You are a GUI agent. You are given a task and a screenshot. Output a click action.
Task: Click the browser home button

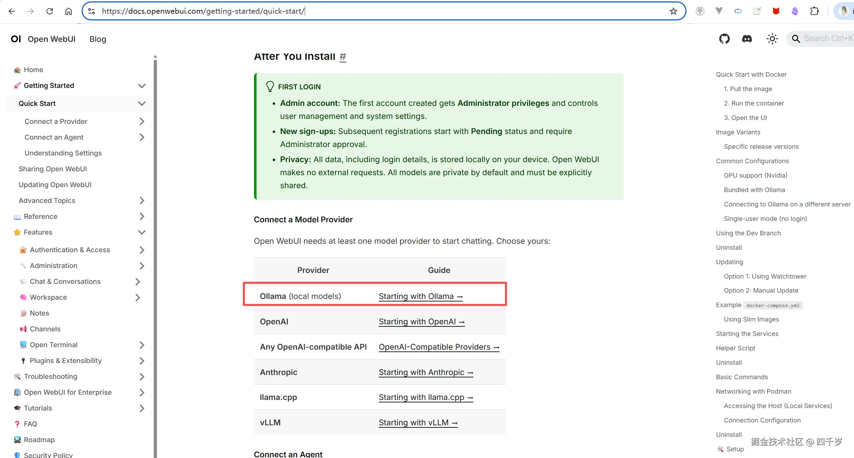tap(69, 11)
